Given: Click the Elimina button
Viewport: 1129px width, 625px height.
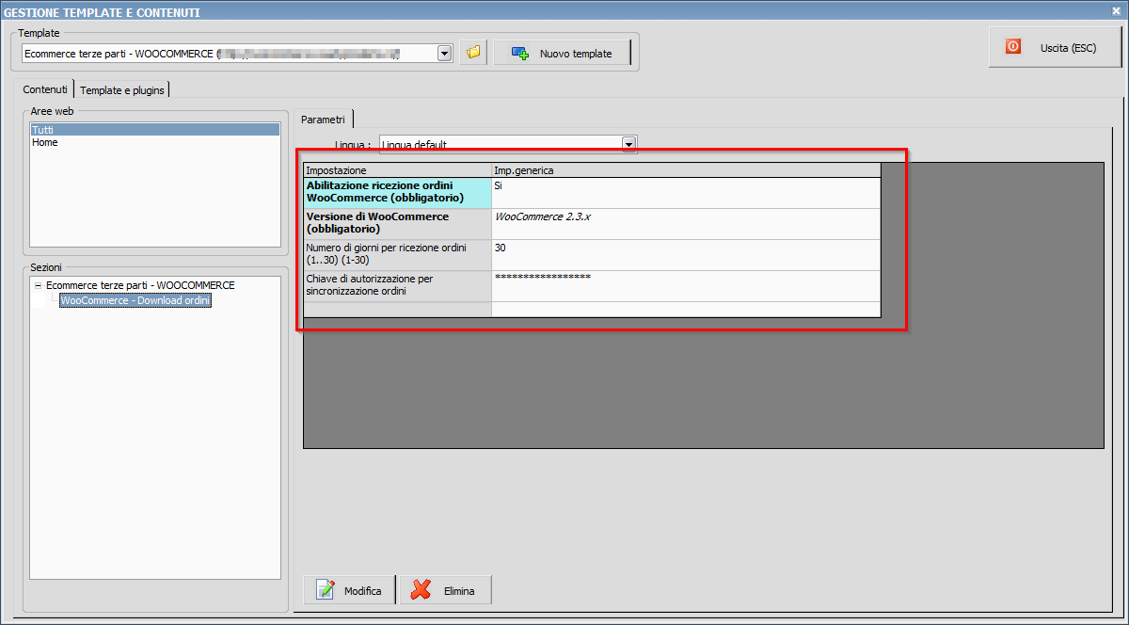Looking at the screenshot, I should [x=446, y=590].
